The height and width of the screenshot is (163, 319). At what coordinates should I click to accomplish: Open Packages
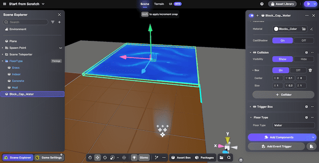click(204, 158)
